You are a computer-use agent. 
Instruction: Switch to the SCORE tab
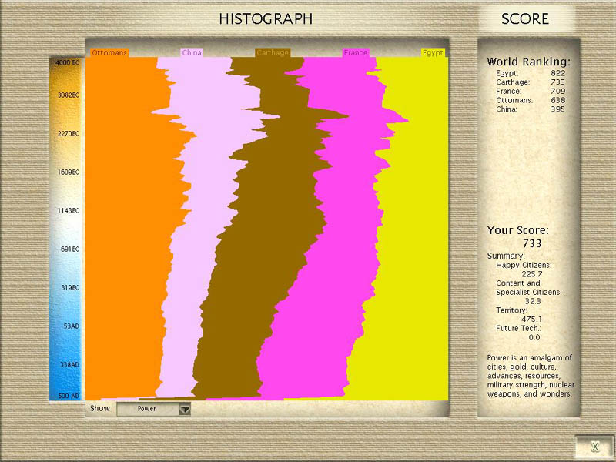pyautogui.click(x=525, y=19)
